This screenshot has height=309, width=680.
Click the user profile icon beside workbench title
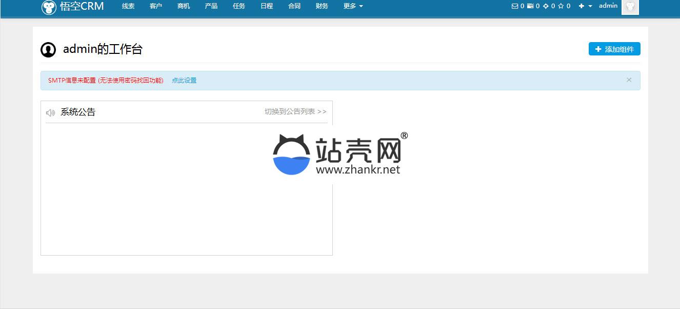(48, 50)
